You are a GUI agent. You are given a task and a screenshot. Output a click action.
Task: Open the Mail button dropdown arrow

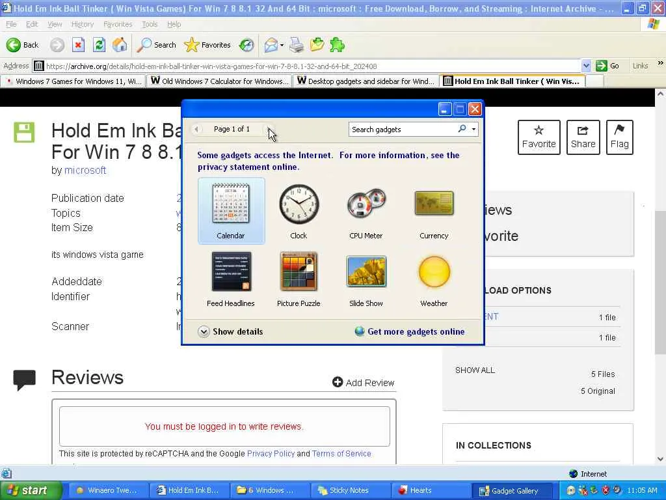point(282,45)
